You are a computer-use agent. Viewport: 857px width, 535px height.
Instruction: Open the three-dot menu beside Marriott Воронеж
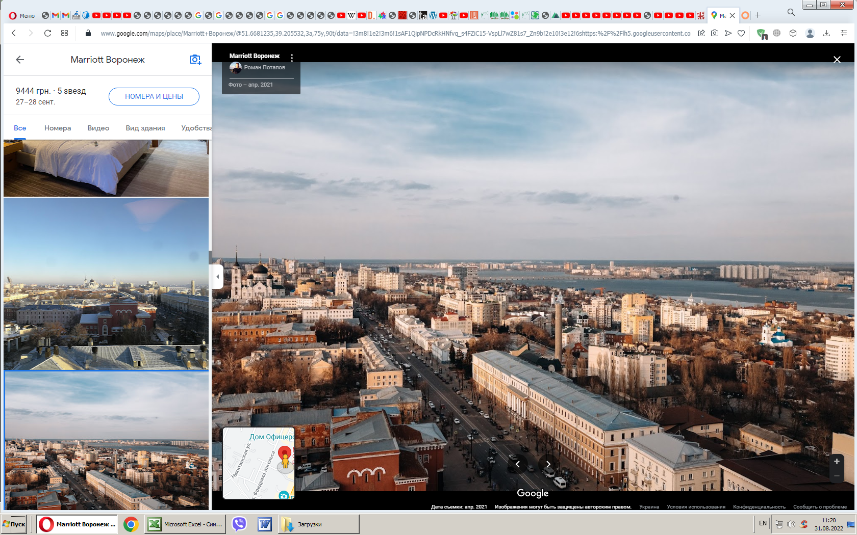(292, 57)
